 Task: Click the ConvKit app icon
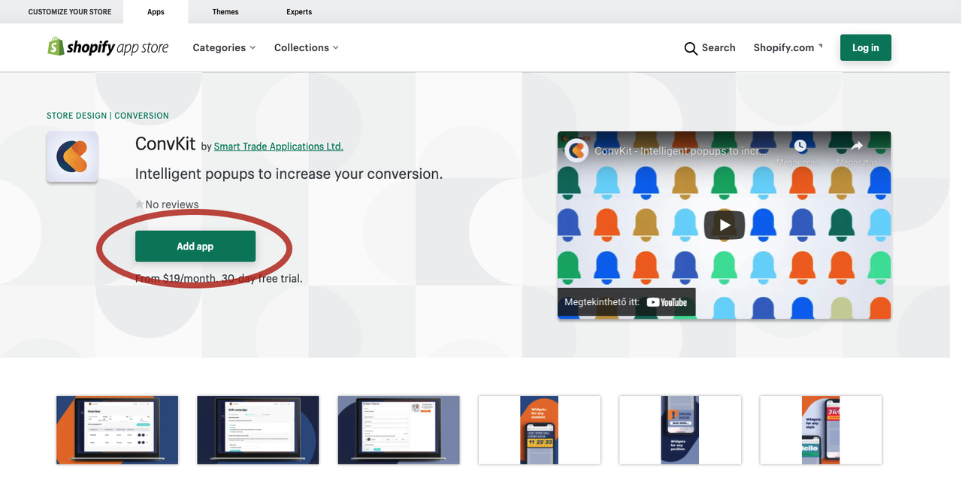tap(72, 157)
